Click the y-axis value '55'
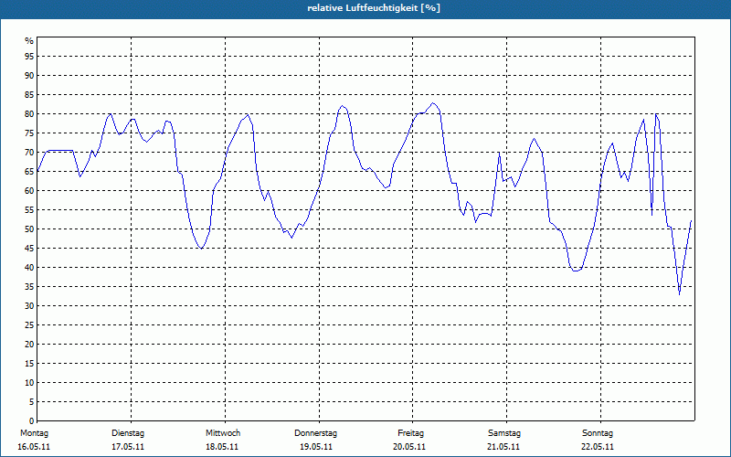The image size is (731, 457). (29, 210)
